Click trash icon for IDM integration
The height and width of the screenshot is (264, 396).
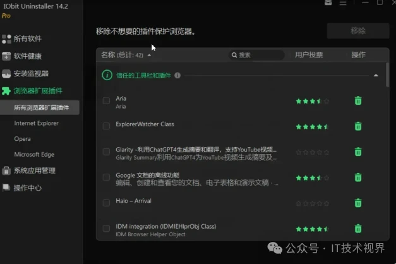[358, 229]
